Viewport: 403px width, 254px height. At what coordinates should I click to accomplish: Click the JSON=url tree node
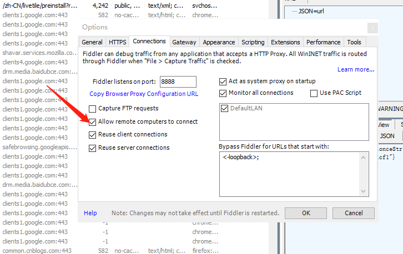tap(311, 11)
